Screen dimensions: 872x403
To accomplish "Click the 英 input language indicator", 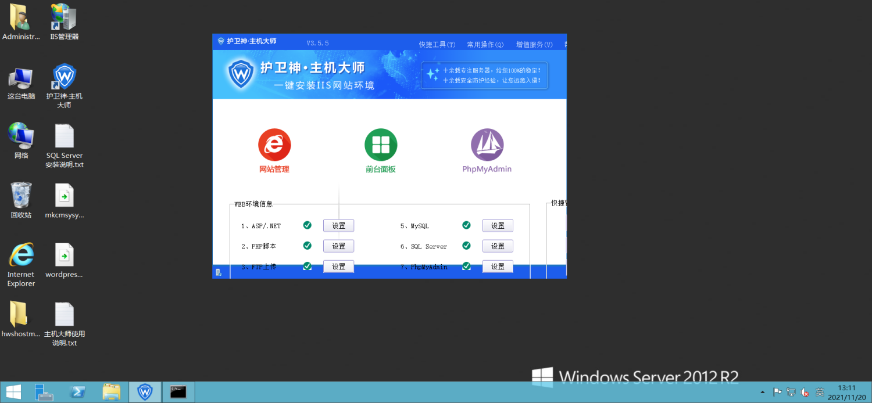I will (820, 393).
